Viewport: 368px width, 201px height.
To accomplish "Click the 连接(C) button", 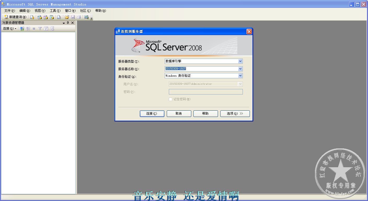I will (152, 114).
